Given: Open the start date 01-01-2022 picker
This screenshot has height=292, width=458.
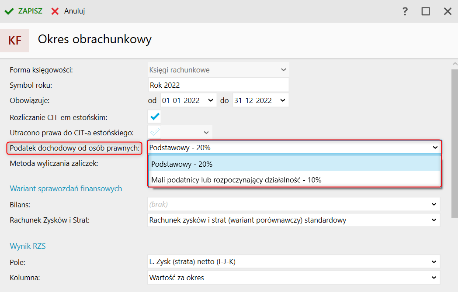Looking at the screenshot, I should pos(211,100).
